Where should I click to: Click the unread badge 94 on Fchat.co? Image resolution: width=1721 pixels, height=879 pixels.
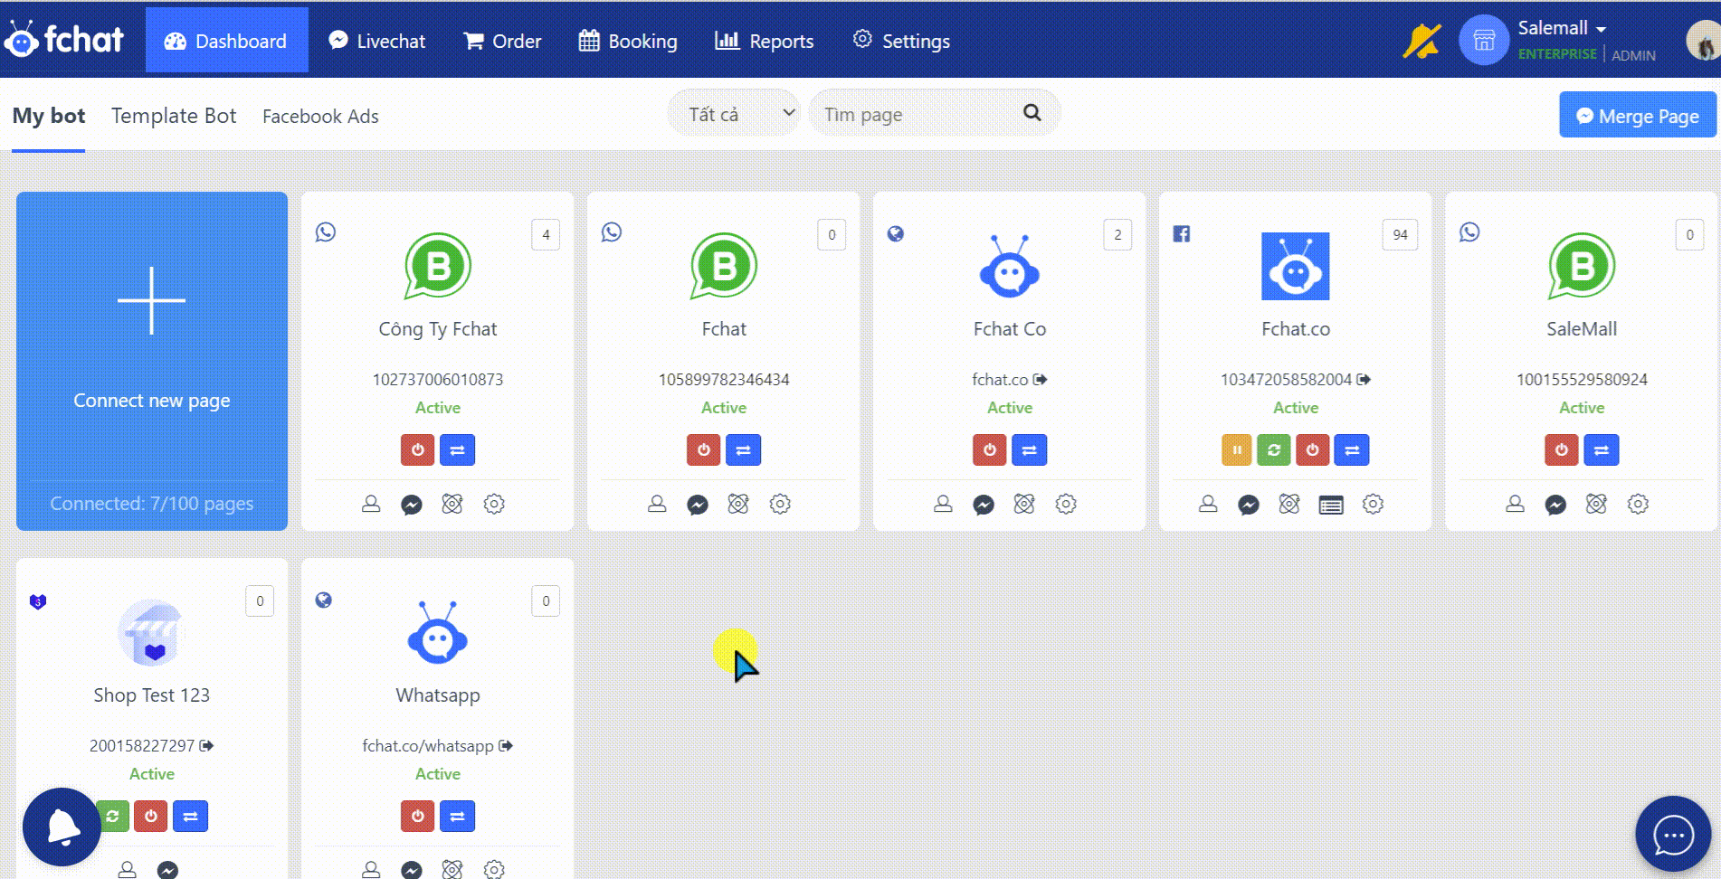(x=1400, y=235)
